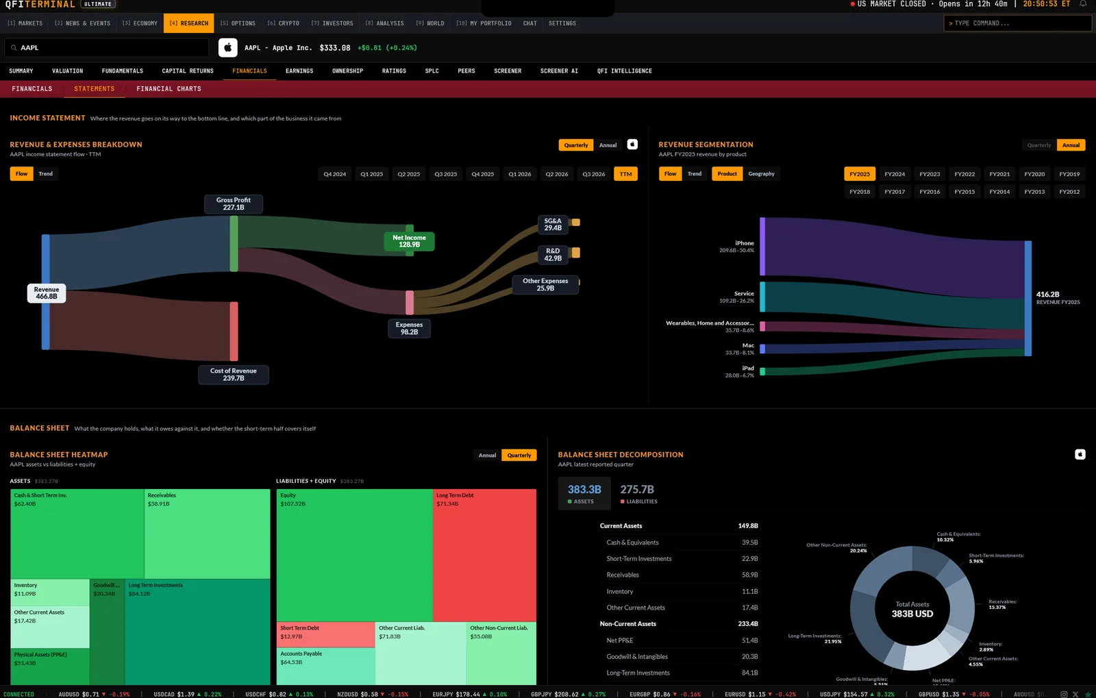Open the Financials tab in the red bar
Image resolution: width=1096 pixels, height=698 pixels.
point(32,89)
